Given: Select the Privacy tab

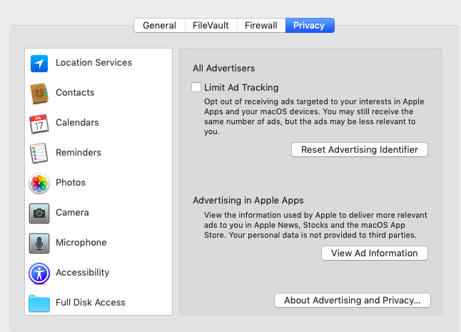Looking at the screenshot, I should tap(310, 25).
